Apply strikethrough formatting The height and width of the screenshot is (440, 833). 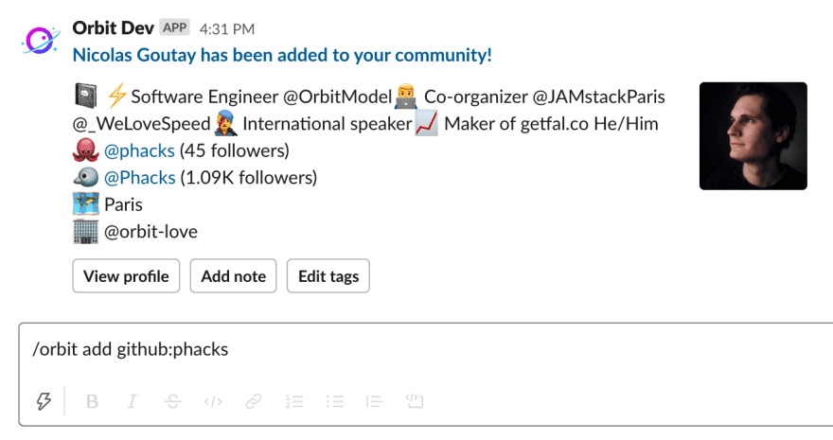pyautogui.click(x=172, y=401)
